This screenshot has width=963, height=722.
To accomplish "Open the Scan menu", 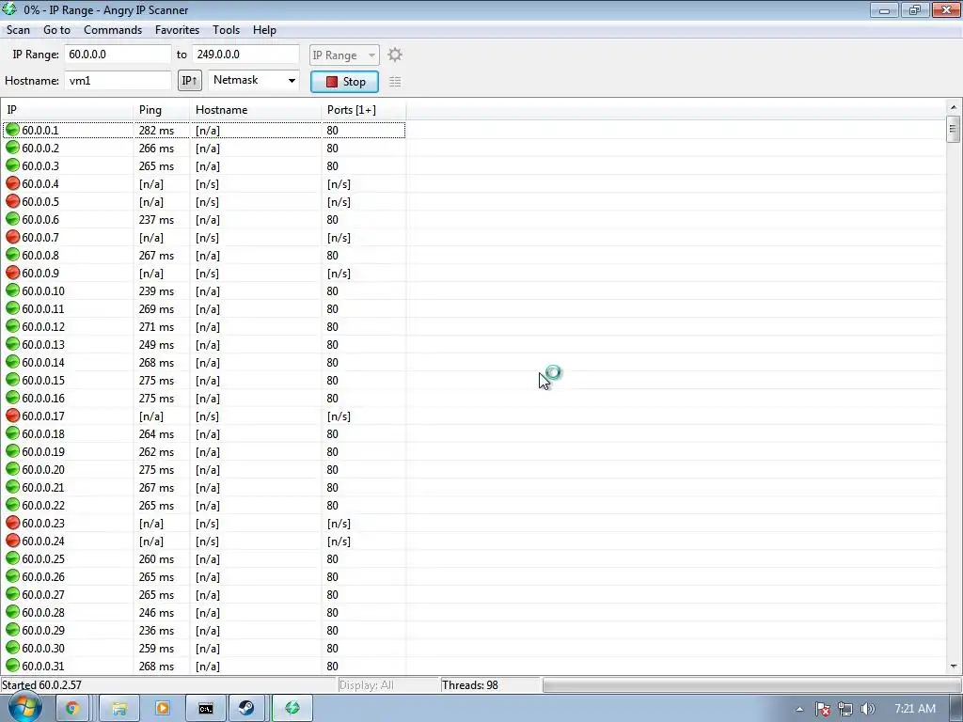I will click(x=19, y=29).
